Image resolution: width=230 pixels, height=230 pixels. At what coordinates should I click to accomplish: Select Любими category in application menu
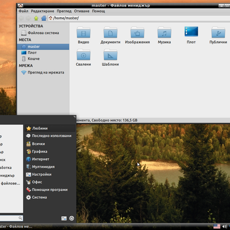50,128
